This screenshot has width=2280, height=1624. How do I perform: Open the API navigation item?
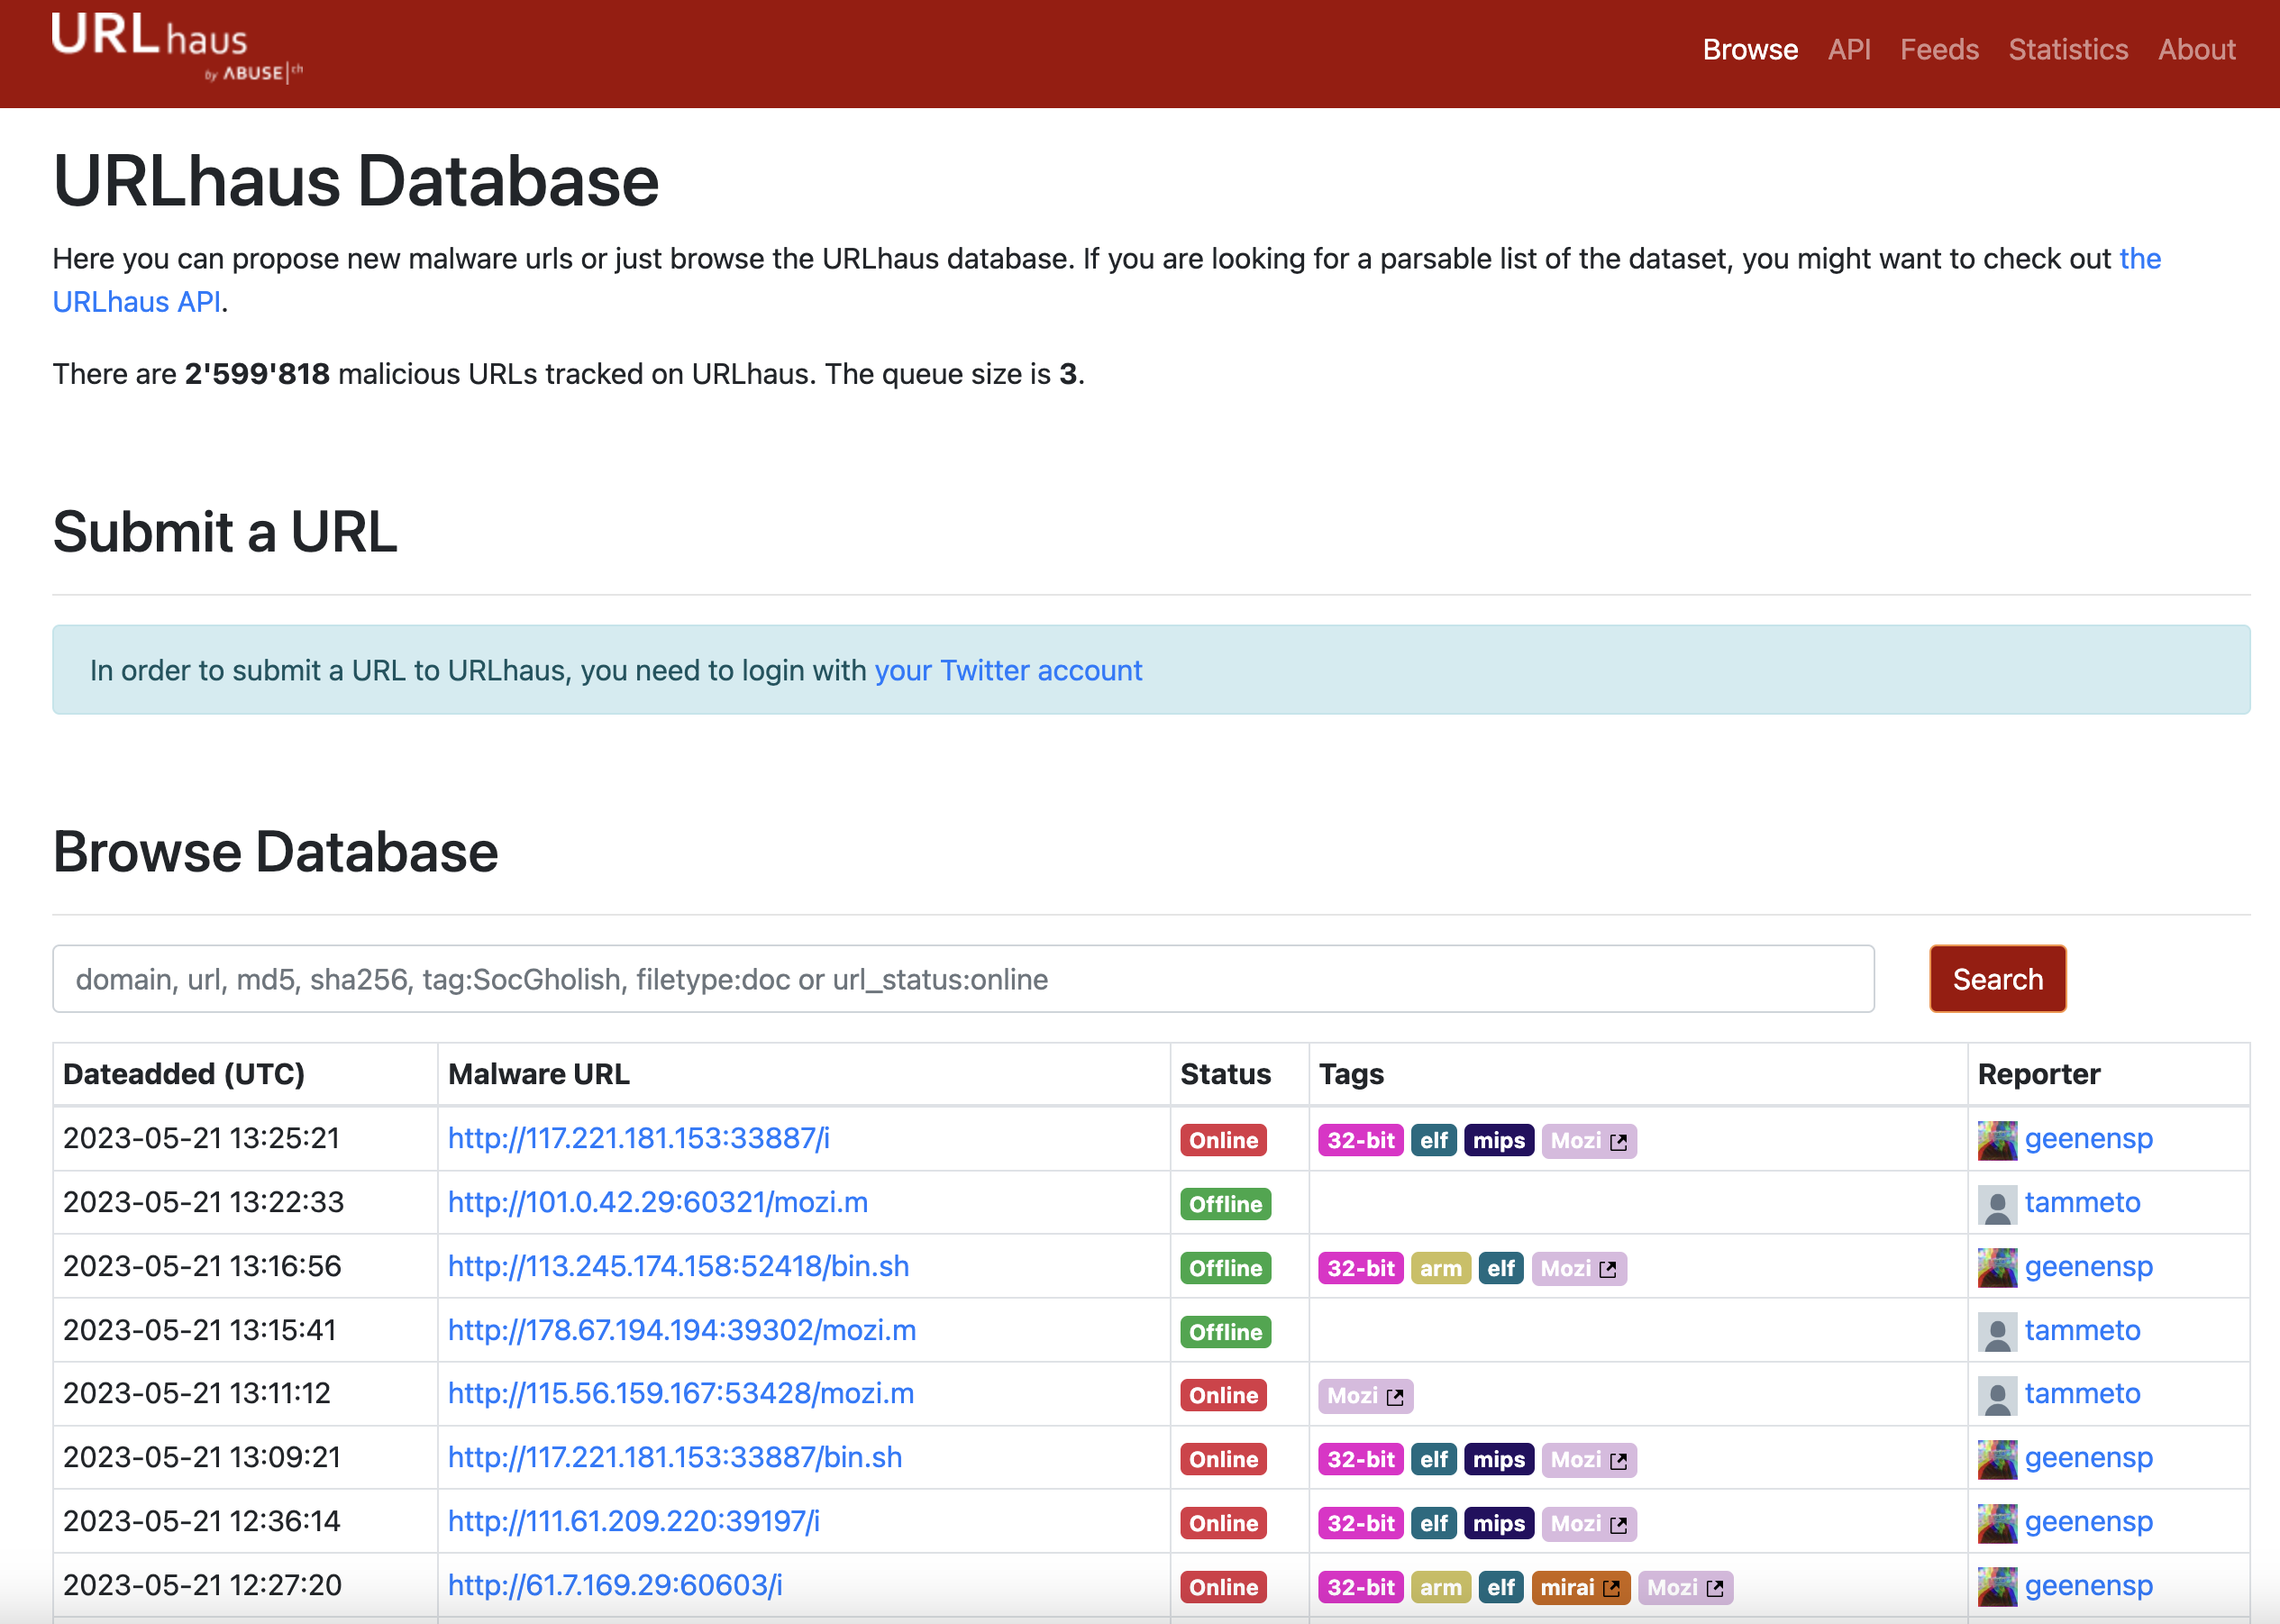pos(1849,50)
